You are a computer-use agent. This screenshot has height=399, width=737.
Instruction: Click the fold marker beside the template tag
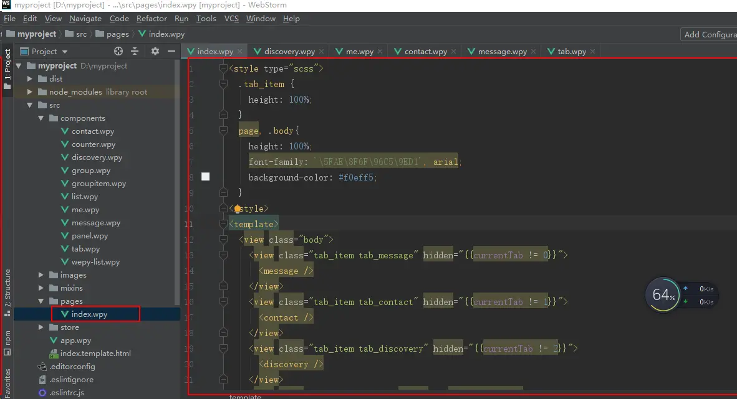tap(223, 224)
